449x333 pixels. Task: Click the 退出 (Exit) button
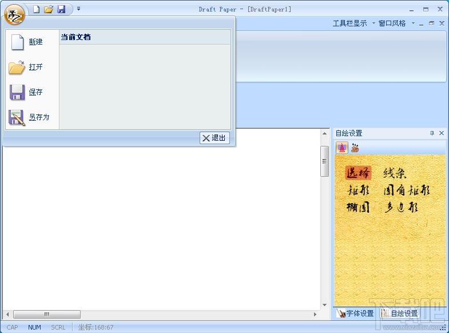coord(214,138)
